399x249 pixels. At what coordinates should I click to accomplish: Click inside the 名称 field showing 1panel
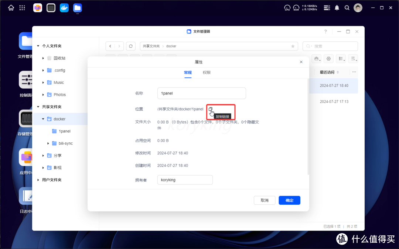(x=201, y=93)
